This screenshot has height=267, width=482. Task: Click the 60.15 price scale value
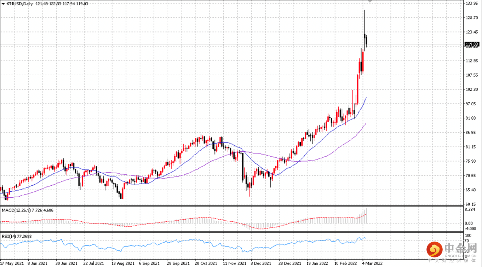471,204
